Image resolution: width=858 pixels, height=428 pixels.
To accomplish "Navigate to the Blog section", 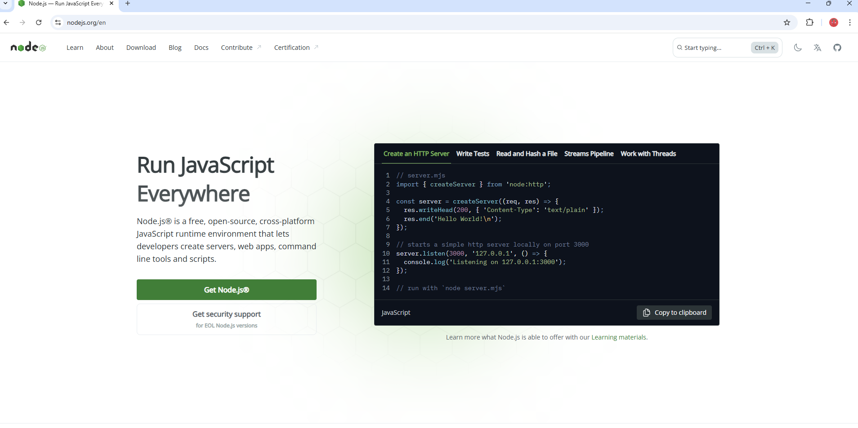I will (x=174, y=47).
